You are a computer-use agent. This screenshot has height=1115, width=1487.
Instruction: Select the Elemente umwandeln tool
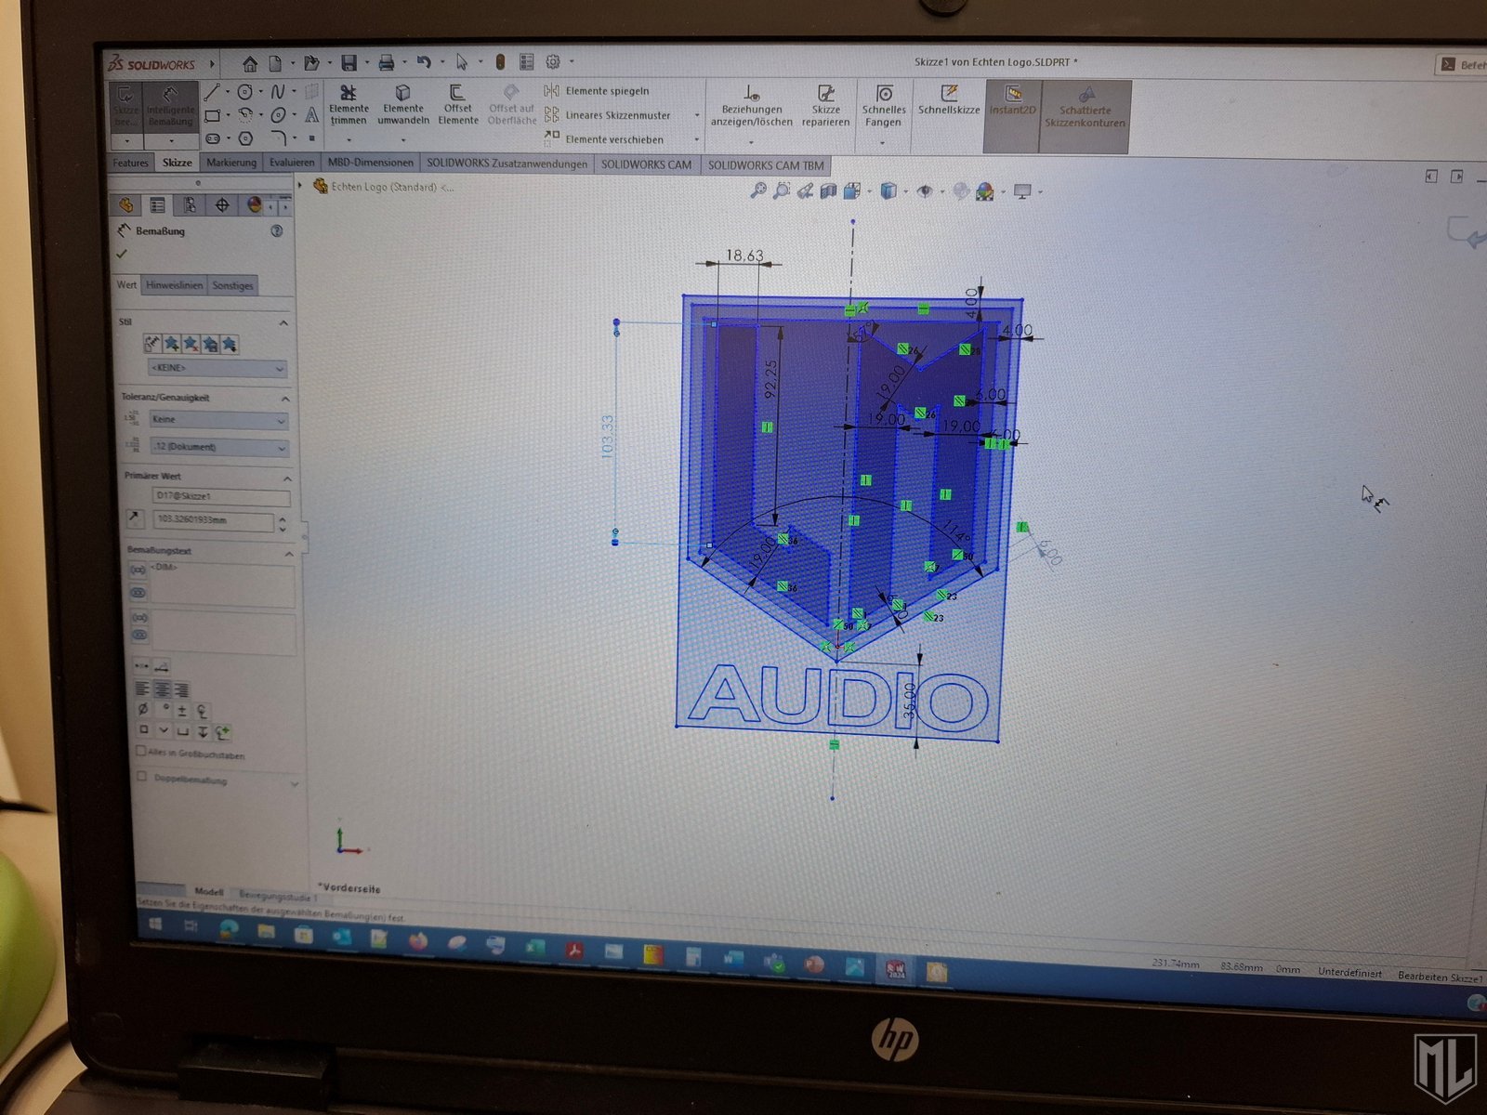click(403, 103)
